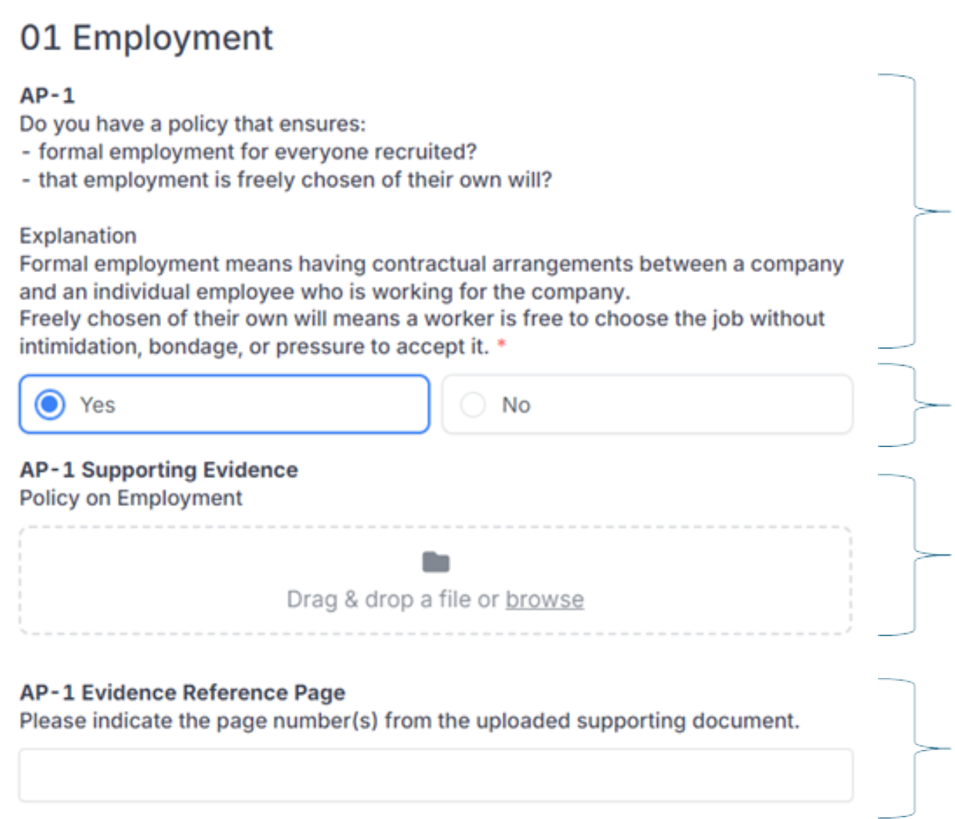Click the 01 Employment section heading

tap(146, 37)
